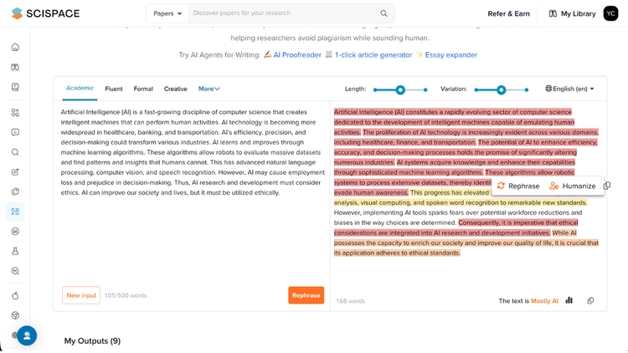Open the paraphraser tool icon in sidebar

click(15, 212)
